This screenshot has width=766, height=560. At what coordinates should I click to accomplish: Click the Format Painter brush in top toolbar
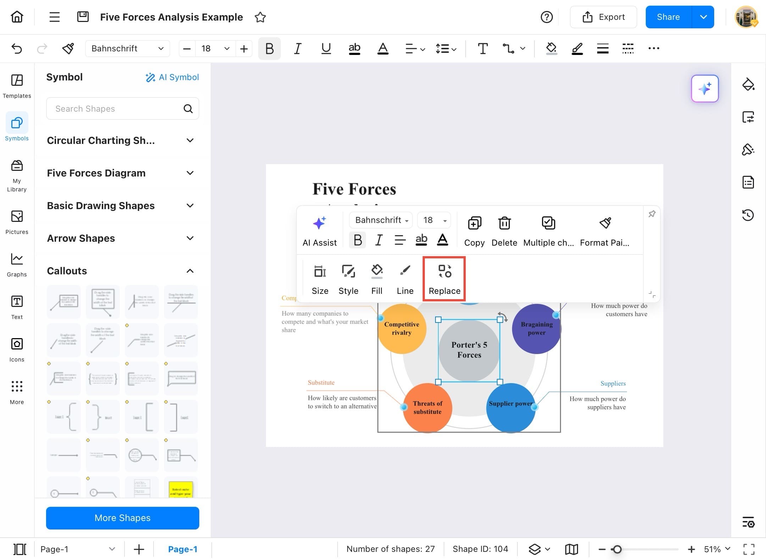(x=68, y=48)
